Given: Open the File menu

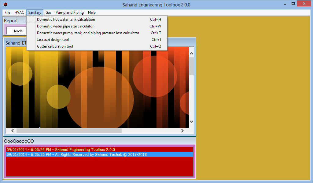Looking at the screenshot, I should 7,12.
